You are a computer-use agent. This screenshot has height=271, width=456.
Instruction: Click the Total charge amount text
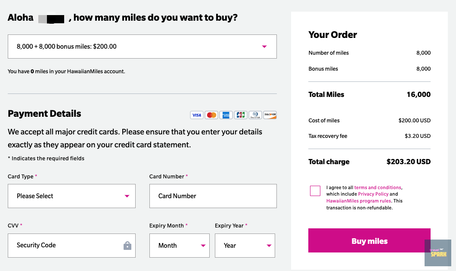[x=408, y=162]
